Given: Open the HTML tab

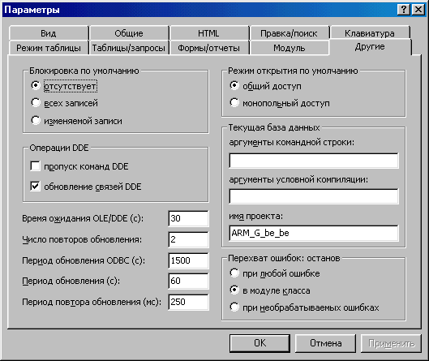Looking at the screenshot, I should [209, 33].
